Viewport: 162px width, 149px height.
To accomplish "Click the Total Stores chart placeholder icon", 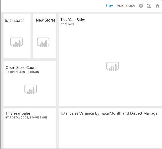I will tap(17, 42).
